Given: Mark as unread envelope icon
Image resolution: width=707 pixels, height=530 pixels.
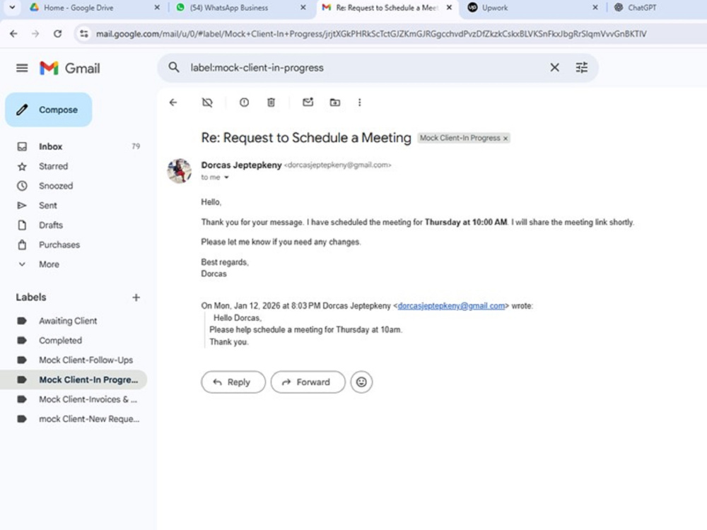Looking at the screenshot, I should click(x=308, y=102).
